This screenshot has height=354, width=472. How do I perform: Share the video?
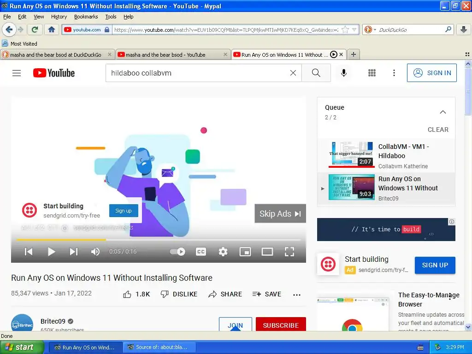coord(225,294)
